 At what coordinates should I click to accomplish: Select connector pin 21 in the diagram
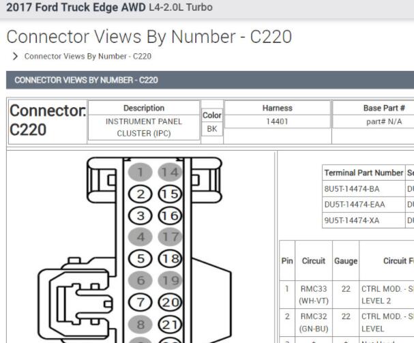coord(170,325)
